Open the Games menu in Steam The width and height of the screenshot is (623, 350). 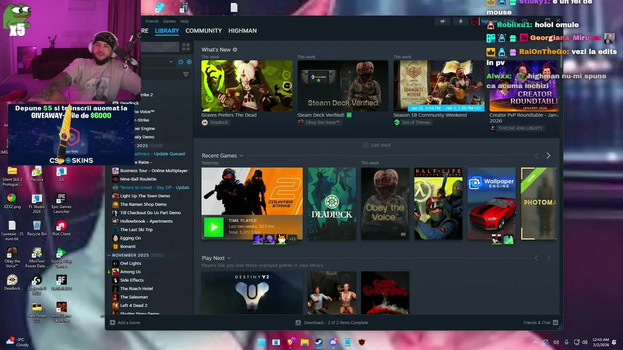pos(169,21)
